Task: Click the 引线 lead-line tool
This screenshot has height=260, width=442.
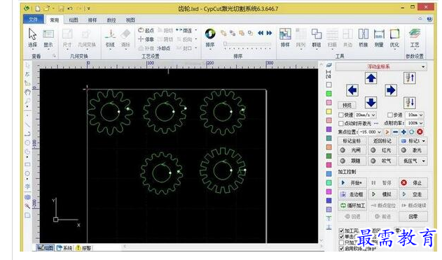Action: click(110, 38)
